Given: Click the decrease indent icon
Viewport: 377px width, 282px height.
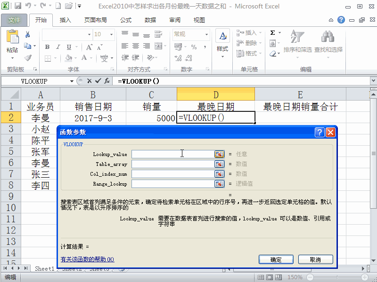Looking at the screenshot, I should [125, 57].
